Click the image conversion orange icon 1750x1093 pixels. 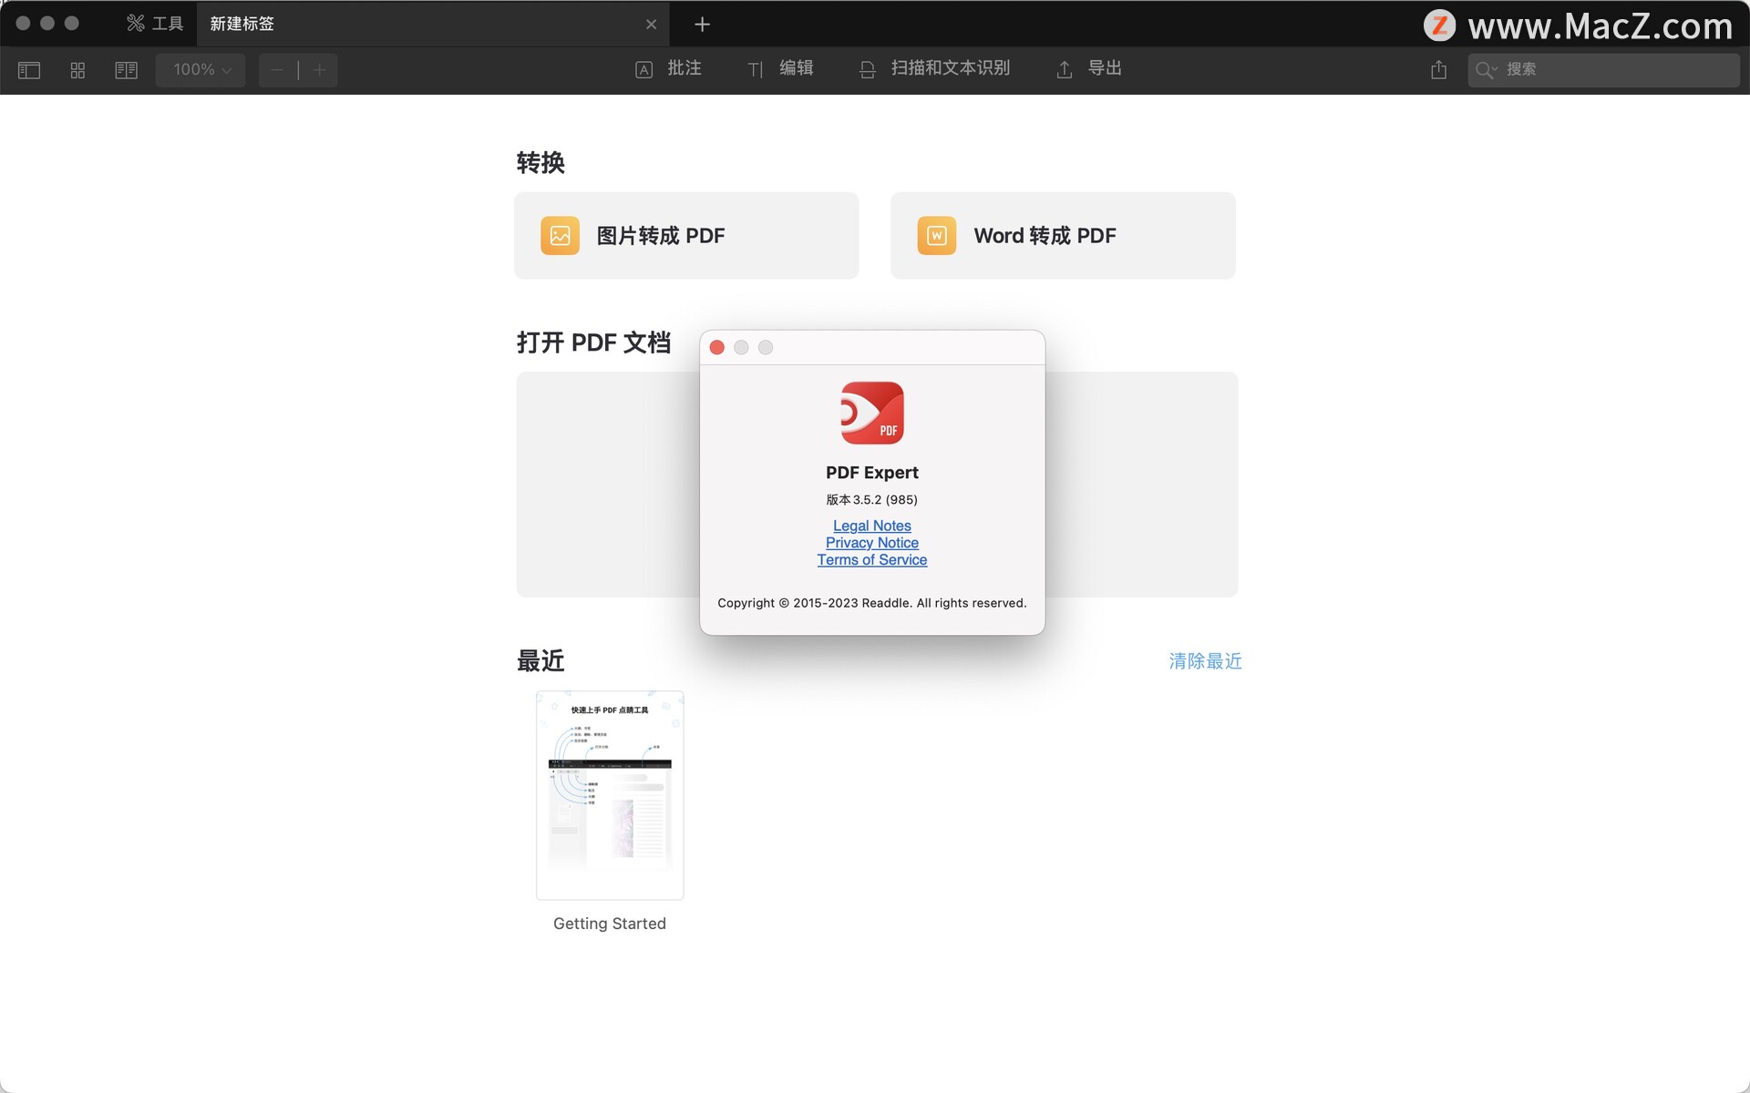560,236
